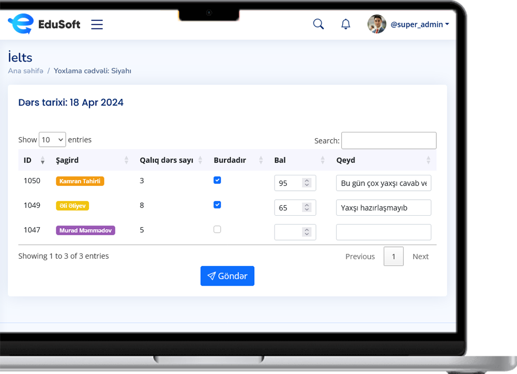This screenshot has width=517, height=374.
Task: Open the hamburger navigation menu
Action: click(x=97, y=24)
